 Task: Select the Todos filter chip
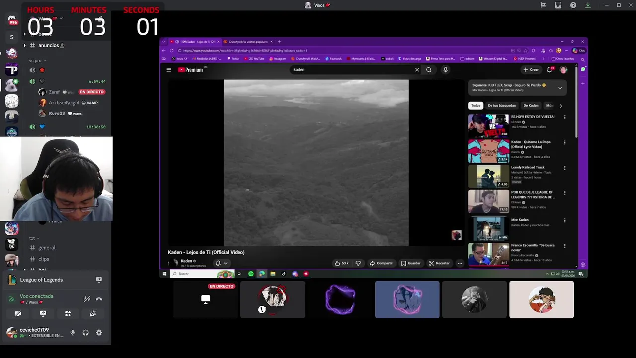(x=476, y=106)
